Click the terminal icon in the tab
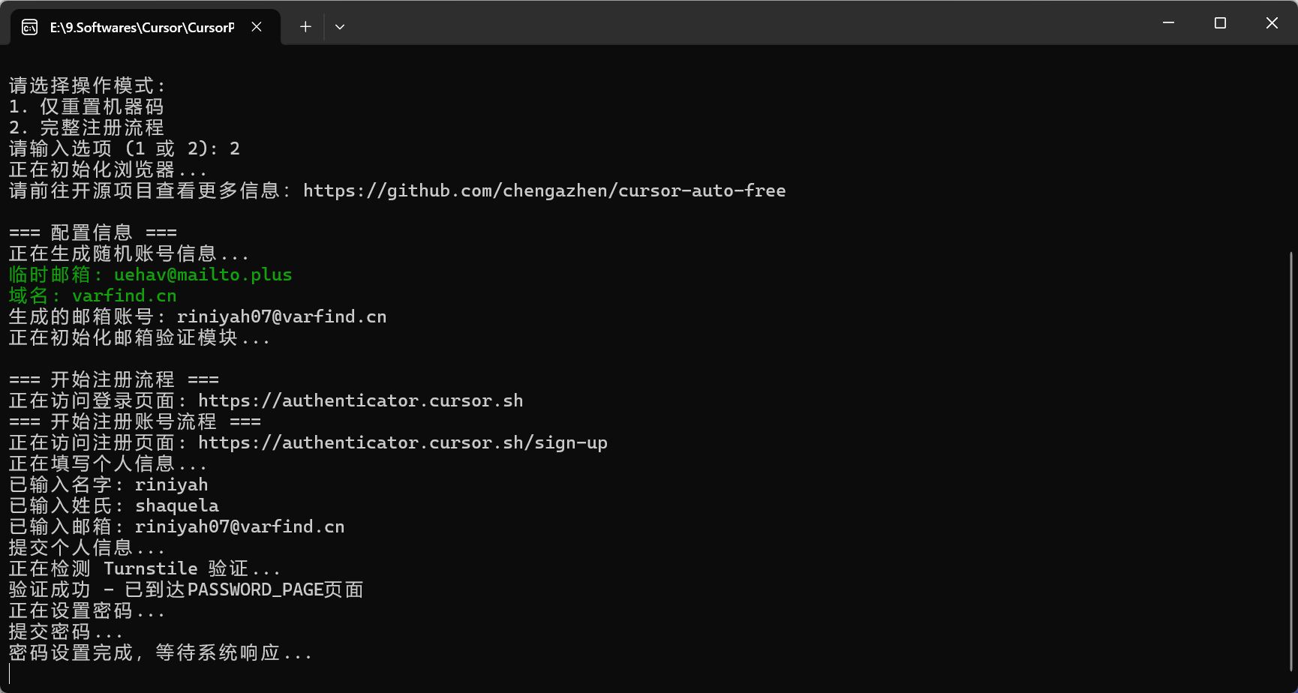Image resolution: width=1298 pixels, height=693 pixels. point(29,28)
